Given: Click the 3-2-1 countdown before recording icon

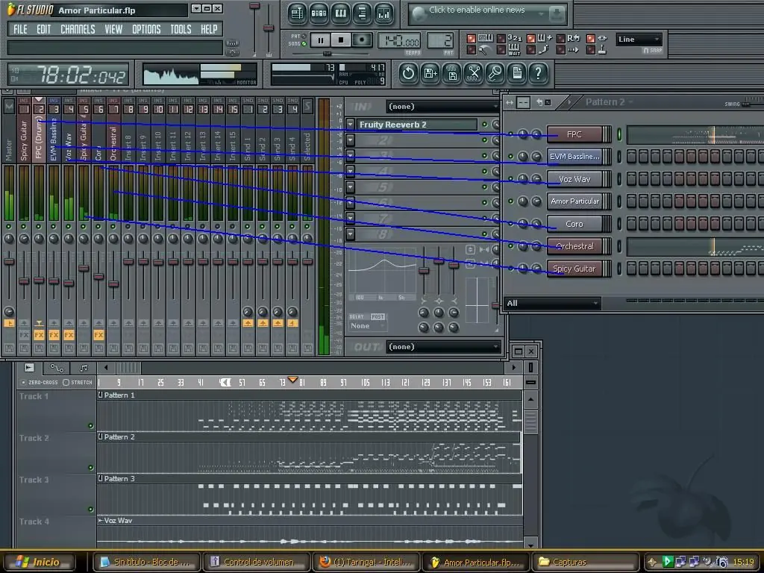Looking at the screenshot, I should 515,38.
